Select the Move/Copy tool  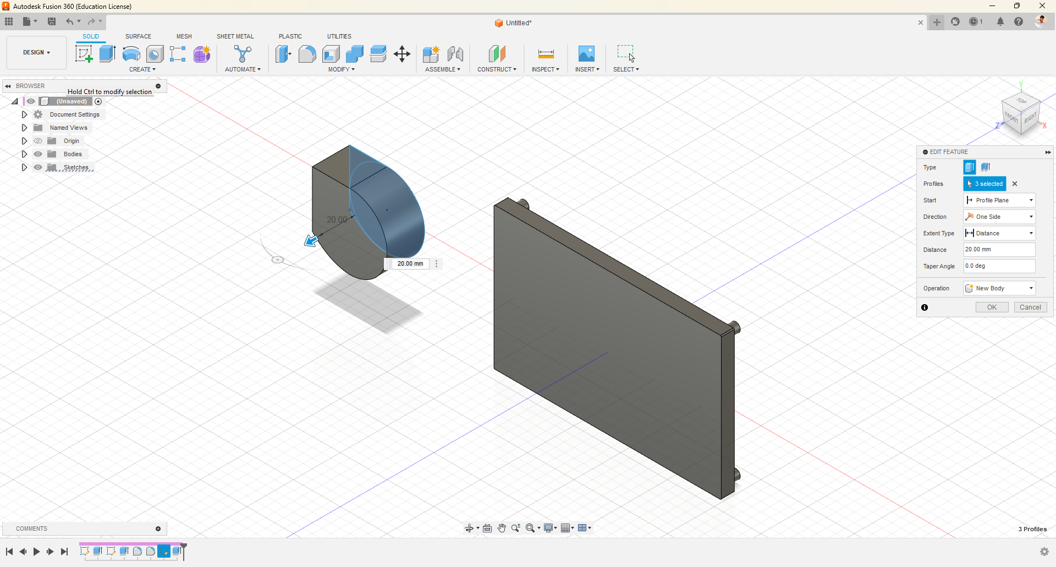click(x=402, y=54)
